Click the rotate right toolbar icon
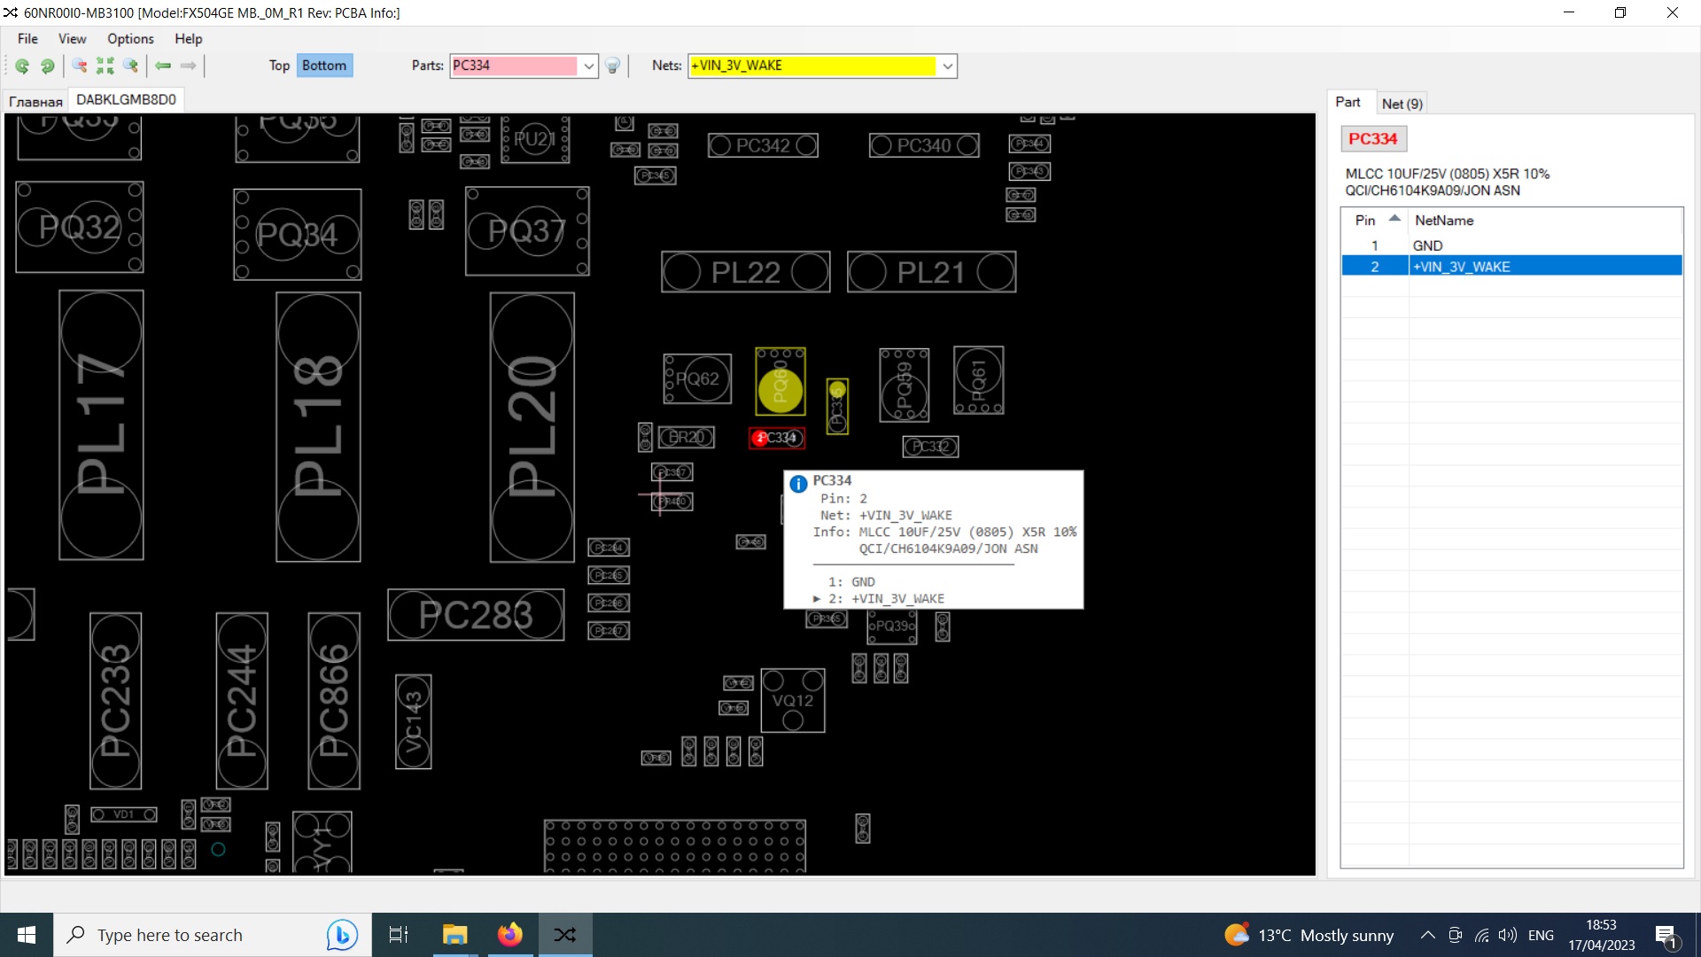This screenshot has width=1701, height=957. click(48, 66)
